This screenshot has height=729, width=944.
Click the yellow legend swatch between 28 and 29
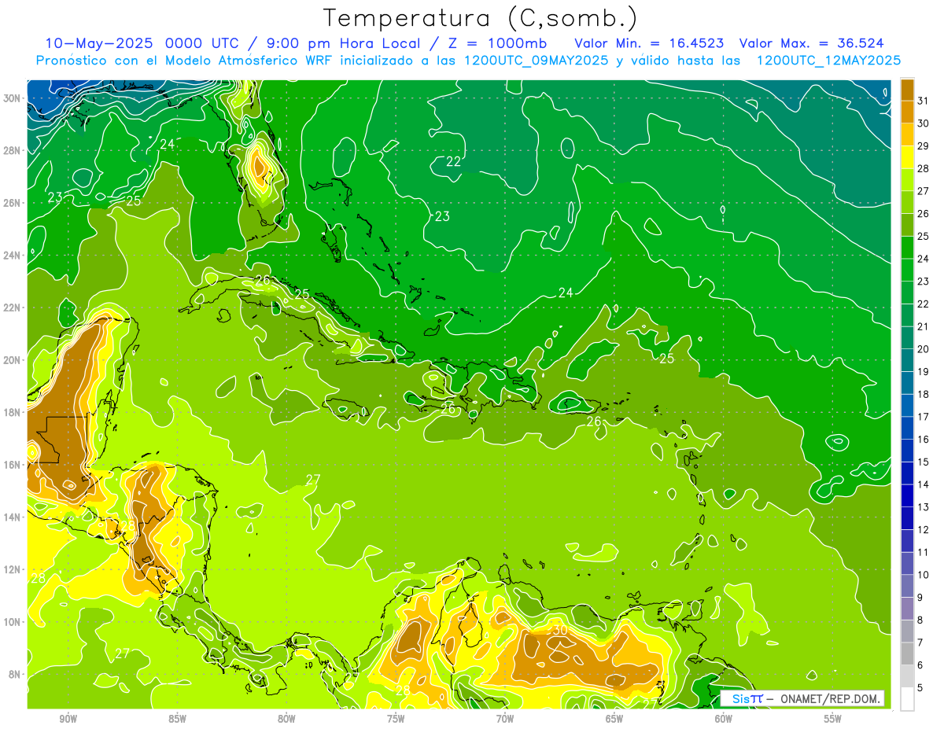(907, 157)
